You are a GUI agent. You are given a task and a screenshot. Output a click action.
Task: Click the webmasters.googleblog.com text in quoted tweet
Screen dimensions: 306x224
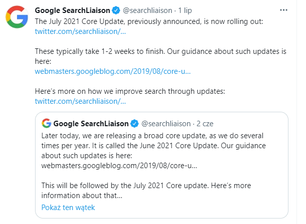pos(119,166)
